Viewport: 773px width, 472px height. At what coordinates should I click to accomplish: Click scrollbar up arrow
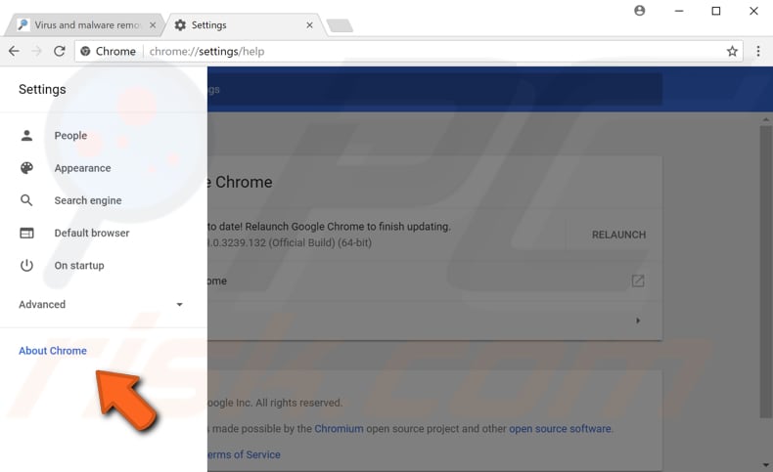(x=765, y=119)
